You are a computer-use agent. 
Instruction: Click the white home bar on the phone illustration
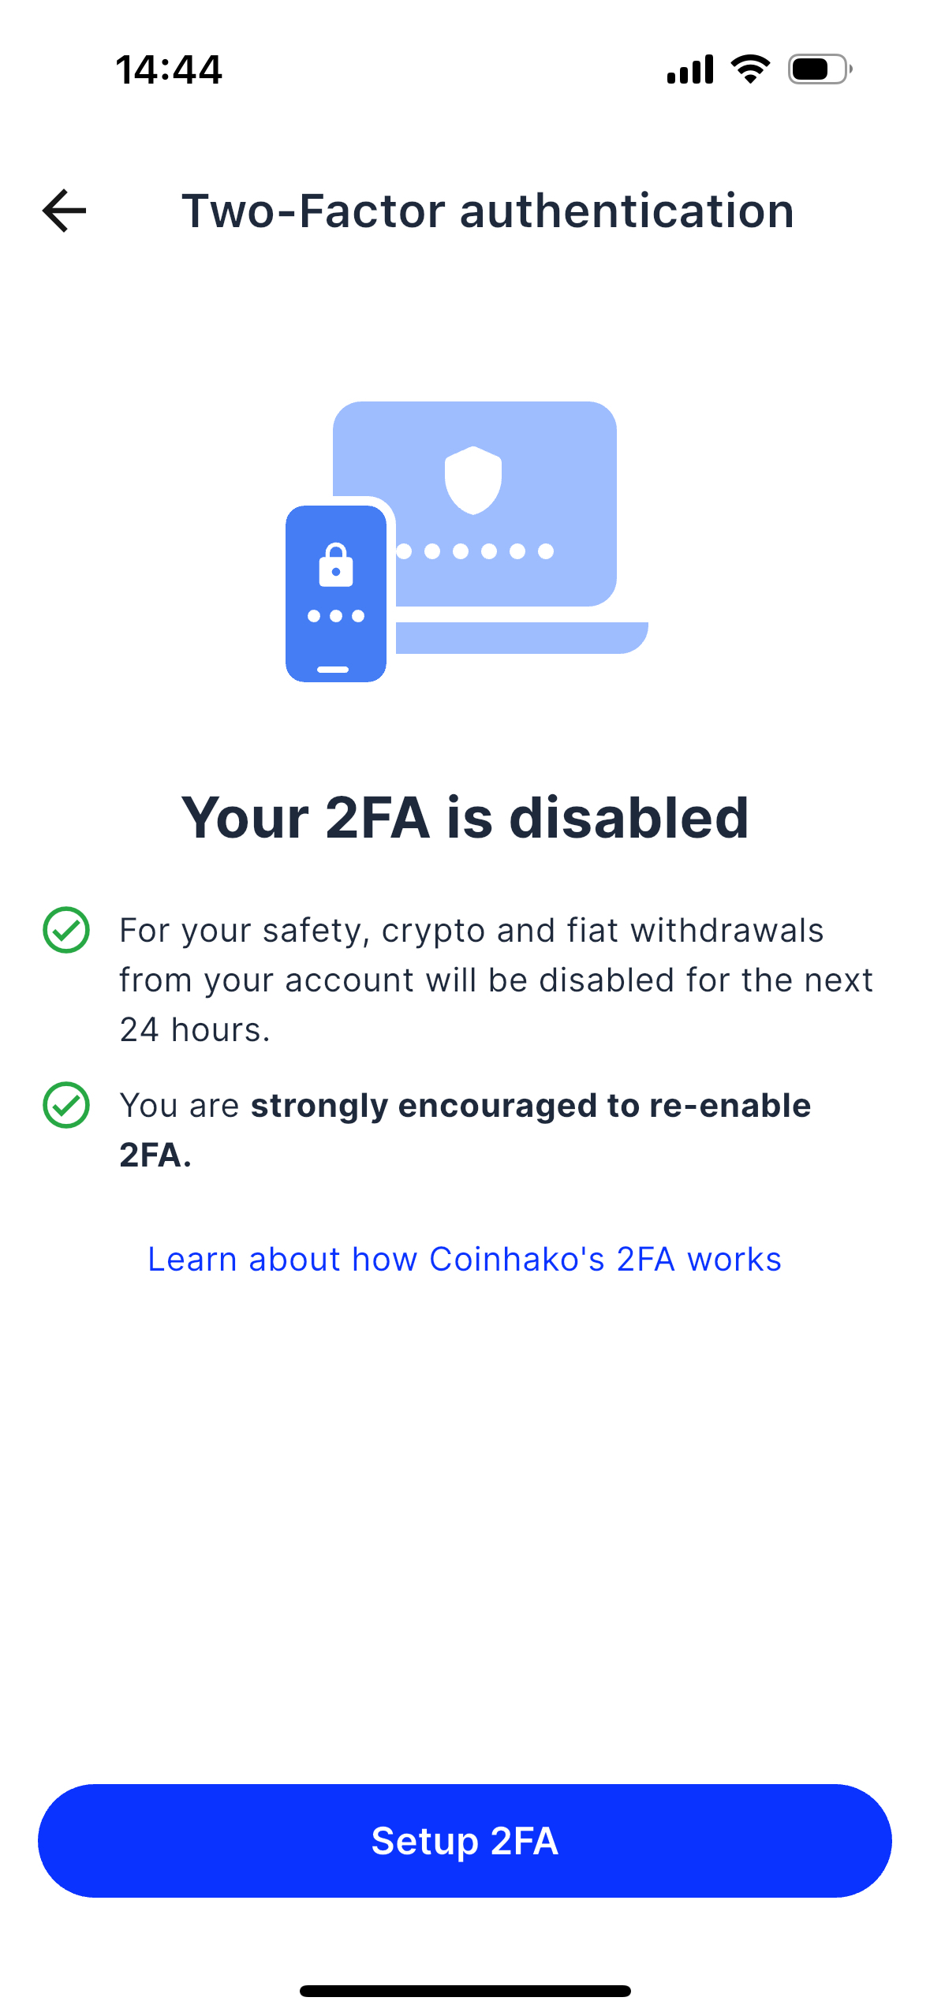coord(333,670)
